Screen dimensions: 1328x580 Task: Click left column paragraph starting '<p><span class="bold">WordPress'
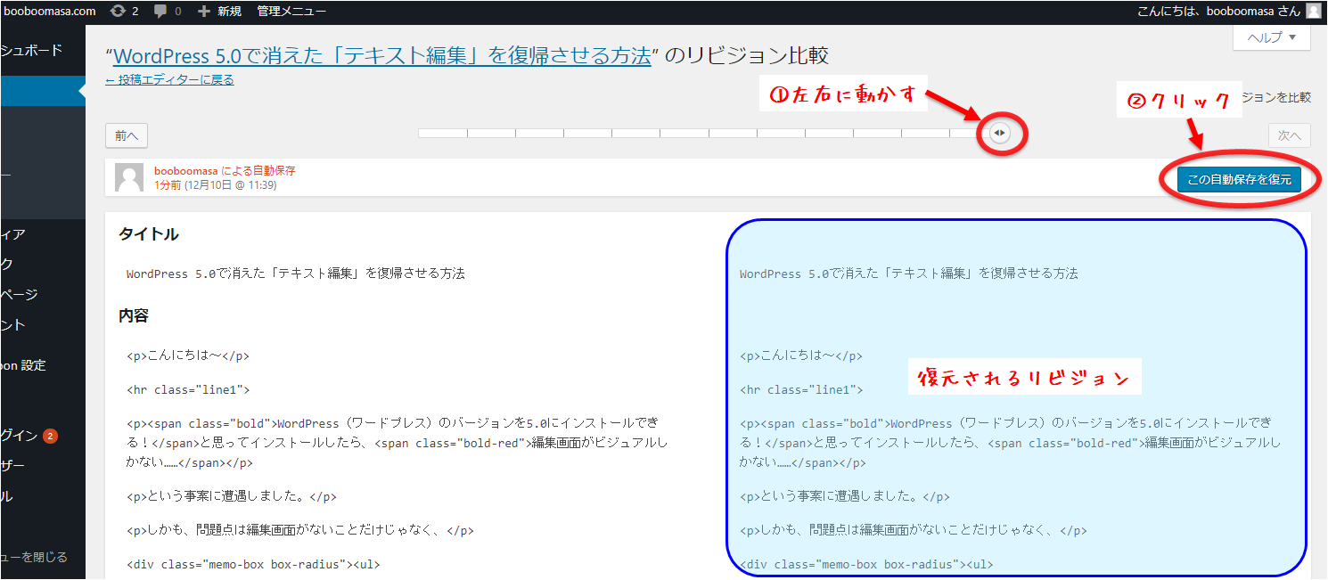click(x=398, y=442)
